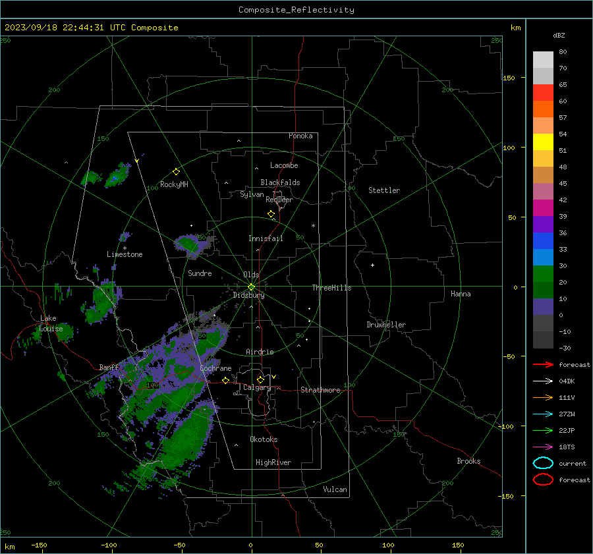
Task: Click the Vulcan label
Action: (x=335, y=489)
